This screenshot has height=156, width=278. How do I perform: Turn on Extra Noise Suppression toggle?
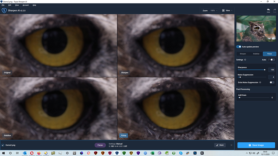272,82
